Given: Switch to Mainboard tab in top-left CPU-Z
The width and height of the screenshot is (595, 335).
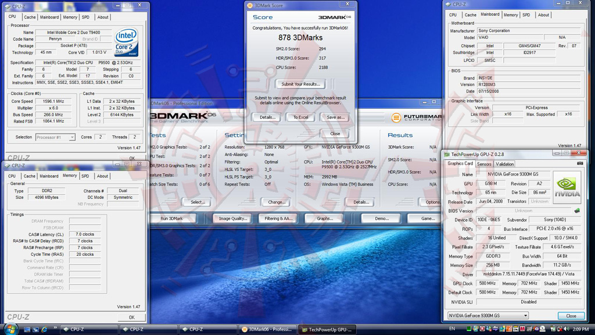Looking at the screenshot, I should tap(49, 17).
